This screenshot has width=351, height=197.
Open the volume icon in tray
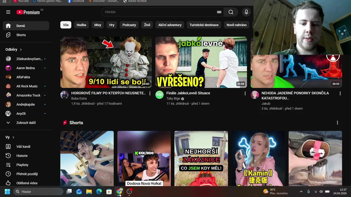pos(321,192)
